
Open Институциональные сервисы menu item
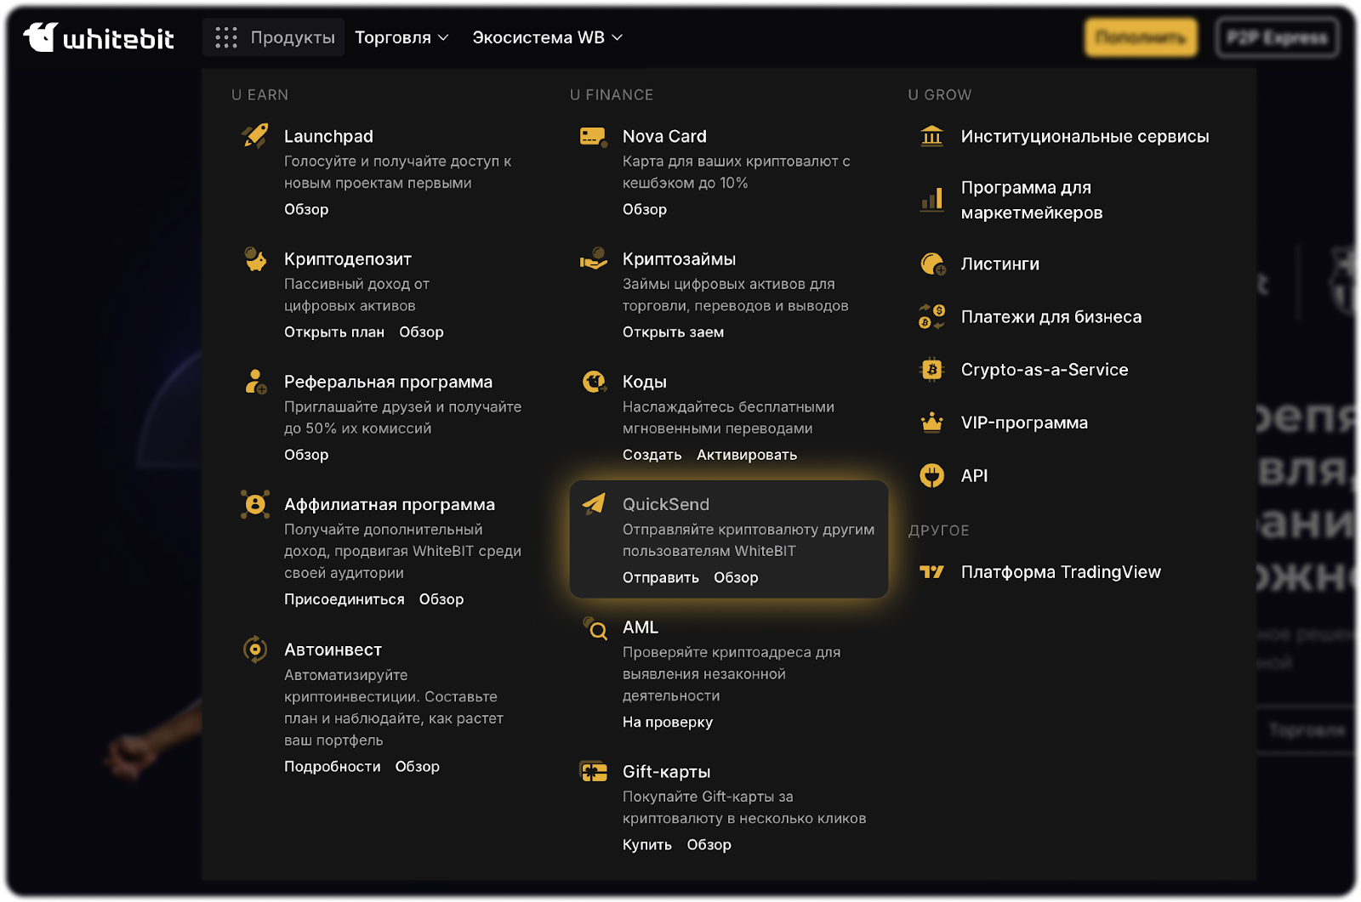[1085, 136]
